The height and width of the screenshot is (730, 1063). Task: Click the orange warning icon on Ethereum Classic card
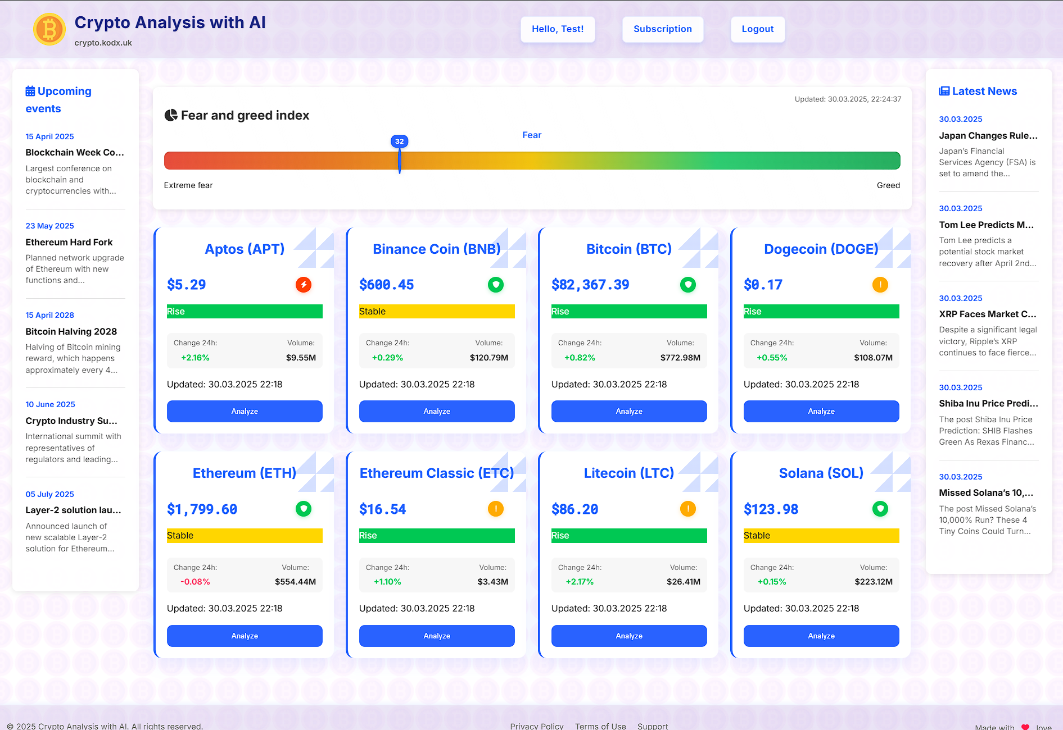click(496, 509)
